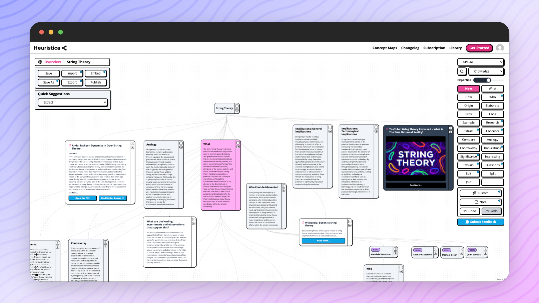539x303 pixels.
Task: Copy the Arxiv Tachyon Dynamics node
Action: pos(132,147)
